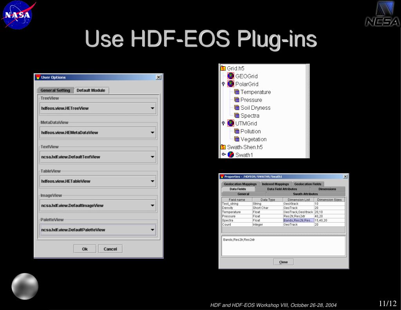
Task: Click the NCSA logo
Action: pos(383,14)
